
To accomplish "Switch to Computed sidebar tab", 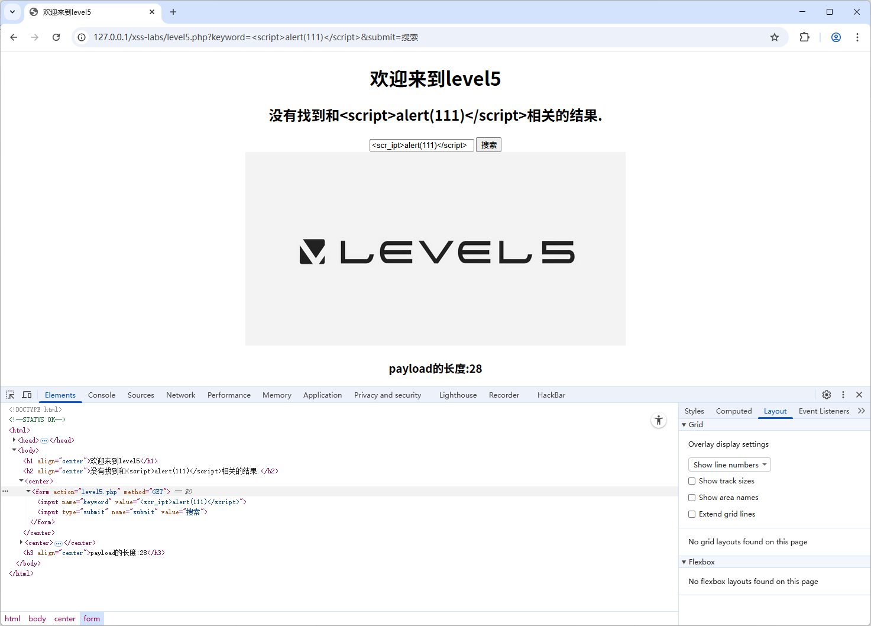I will click(x=734, y=411).
